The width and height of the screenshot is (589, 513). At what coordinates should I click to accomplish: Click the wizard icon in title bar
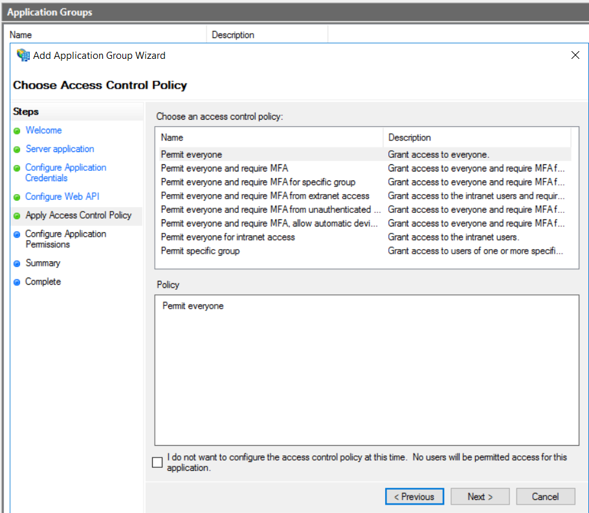pyautogui.click(x=23, y=55)
